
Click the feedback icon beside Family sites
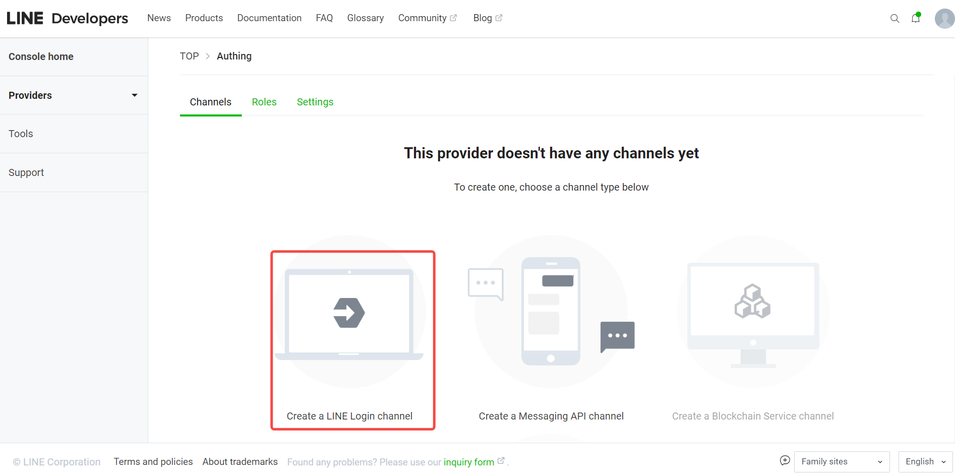point(785,460)
